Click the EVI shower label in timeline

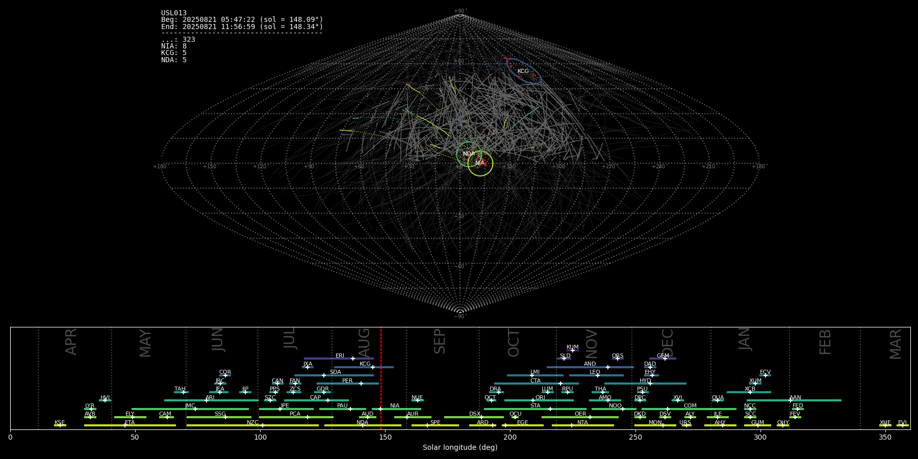[902, 423]
